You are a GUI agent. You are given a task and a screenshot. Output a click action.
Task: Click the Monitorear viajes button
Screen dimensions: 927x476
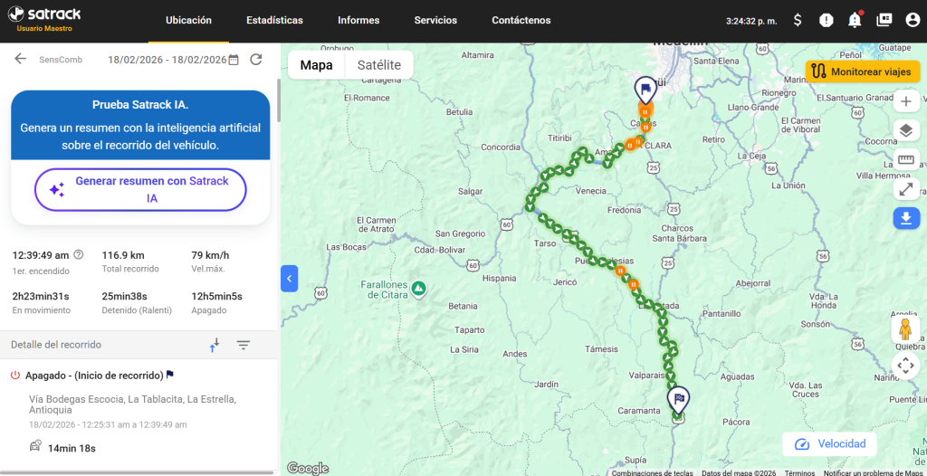(863, 71)
